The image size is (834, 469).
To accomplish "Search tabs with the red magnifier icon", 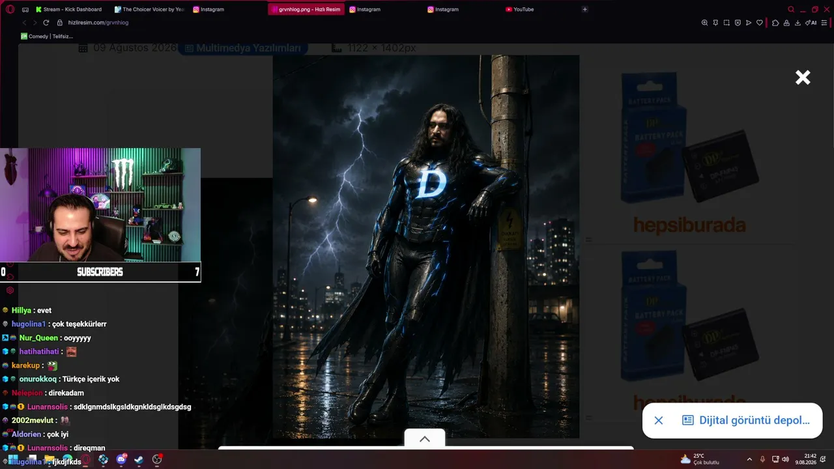I will [791, 10].
